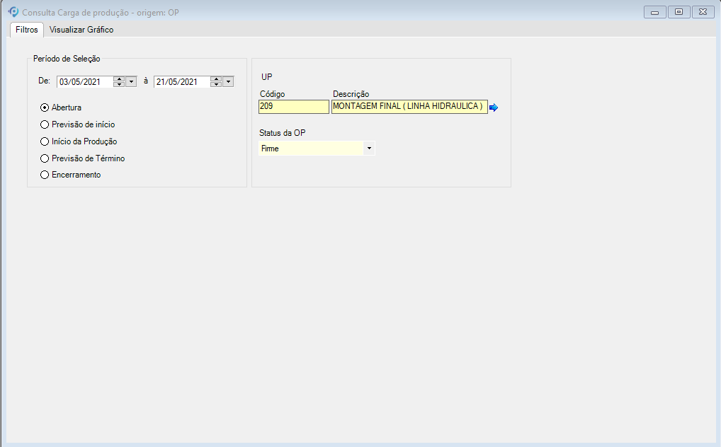
Task: Choose the Previsão de início option
Action: point(45,124)
